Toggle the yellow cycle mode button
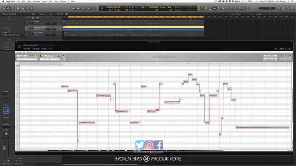 pos(202,8)
